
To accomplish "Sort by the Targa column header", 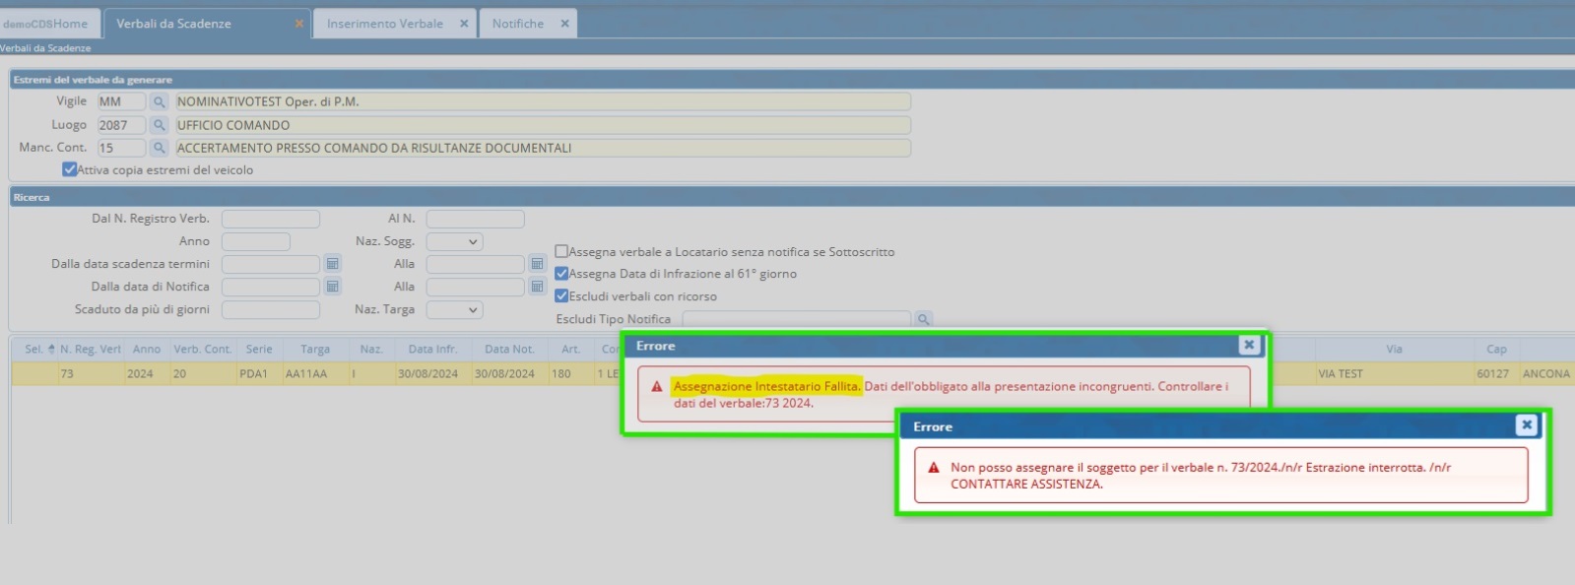I will (x=315, y=349).
